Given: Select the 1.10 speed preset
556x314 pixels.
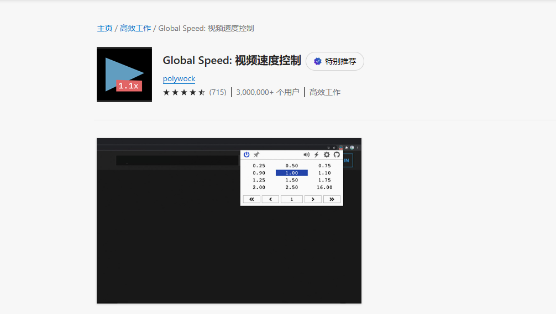Looking at the screenshot, I should (x=324, y=173).
